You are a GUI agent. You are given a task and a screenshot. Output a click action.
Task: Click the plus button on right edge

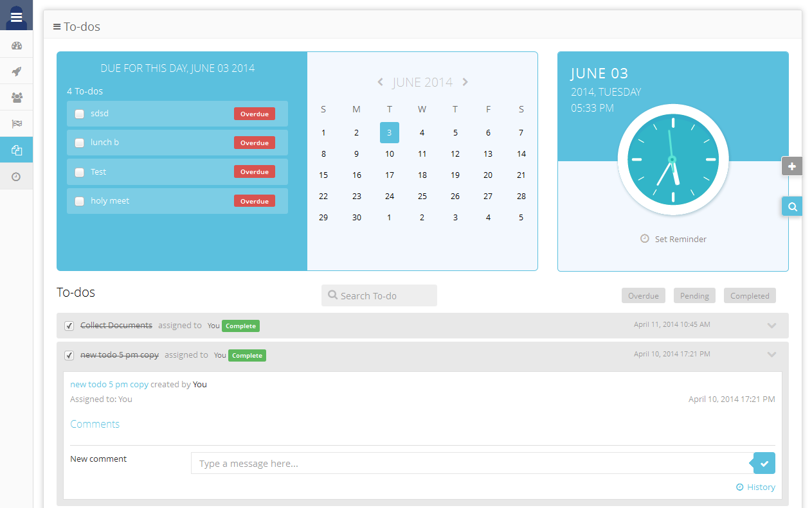coord(792,166)
